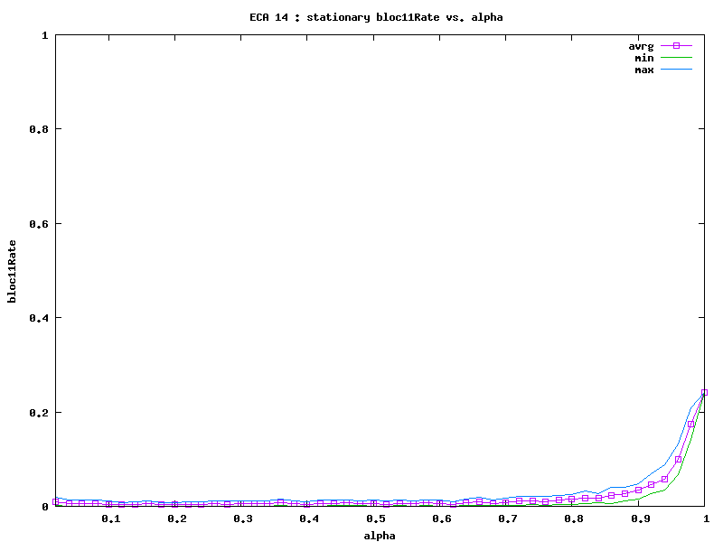The width and height of the screenshot is (723, 542).
Task: Click the x-axis tick label 0.5
Action: (376, 519)
